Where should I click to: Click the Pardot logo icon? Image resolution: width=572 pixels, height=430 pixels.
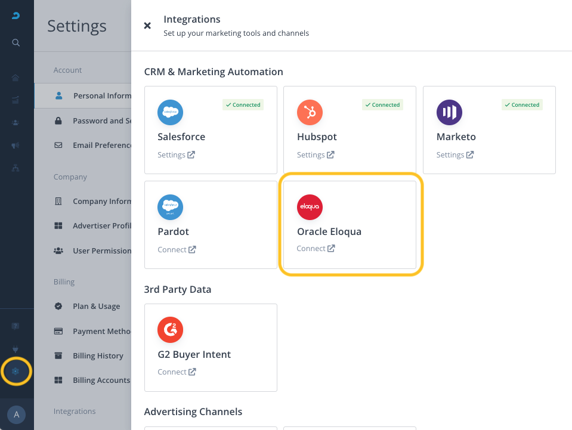(x=170, y=207)
